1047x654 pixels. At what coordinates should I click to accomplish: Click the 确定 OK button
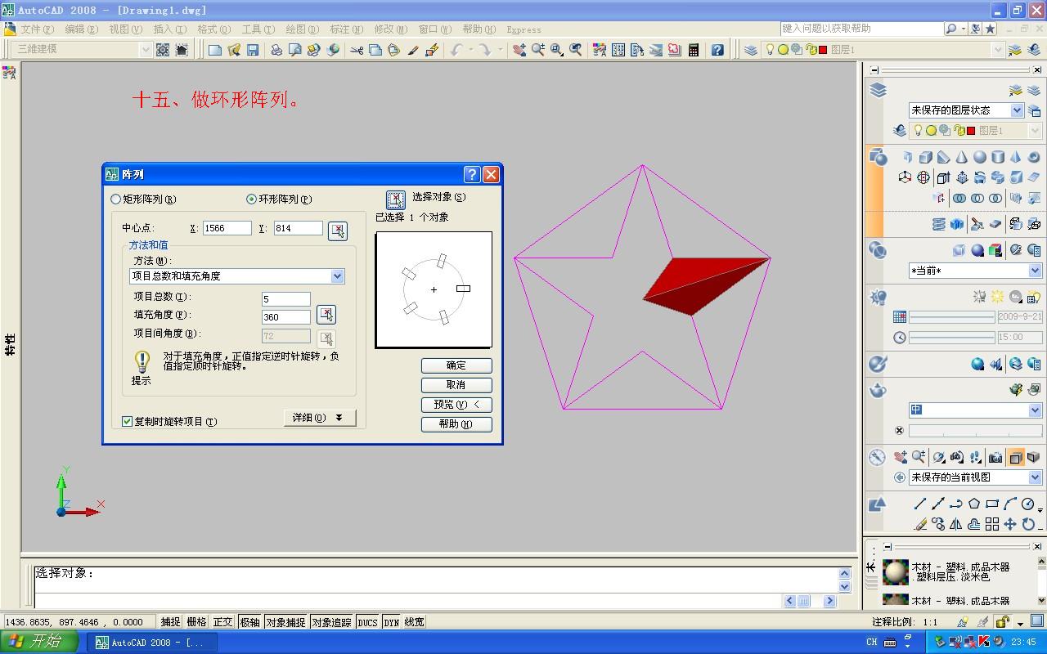point(456,365)
